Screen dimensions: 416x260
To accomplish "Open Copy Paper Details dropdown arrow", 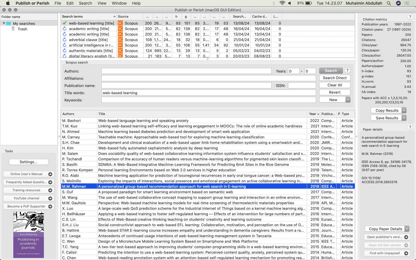I will [407, 229].
